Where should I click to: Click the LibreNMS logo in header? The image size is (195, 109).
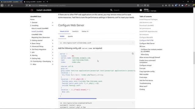32,10
